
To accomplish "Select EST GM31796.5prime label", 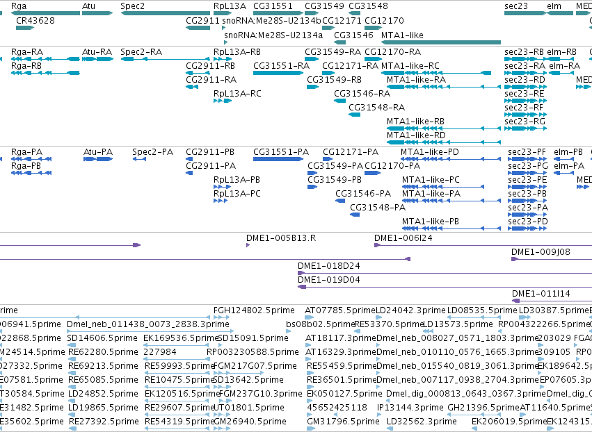I will click(343, 421).
